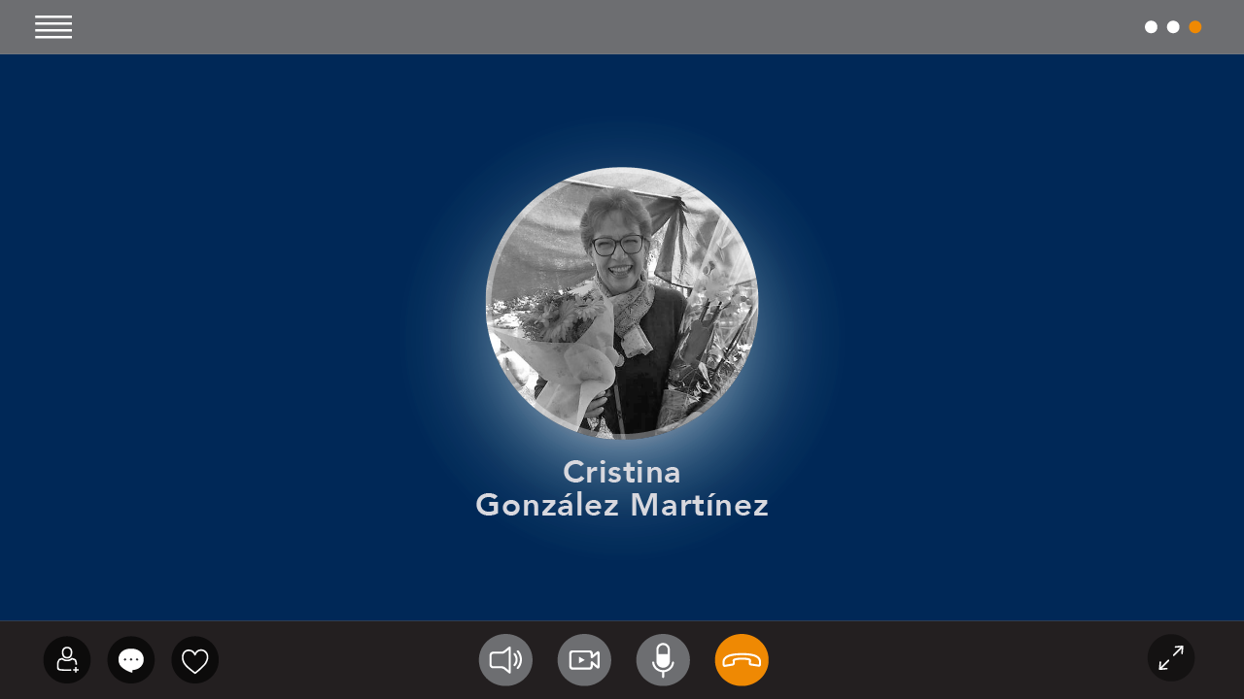1244x699 pixels.
Task: Select the orange page indicator dot
Action: (1195, 27)
